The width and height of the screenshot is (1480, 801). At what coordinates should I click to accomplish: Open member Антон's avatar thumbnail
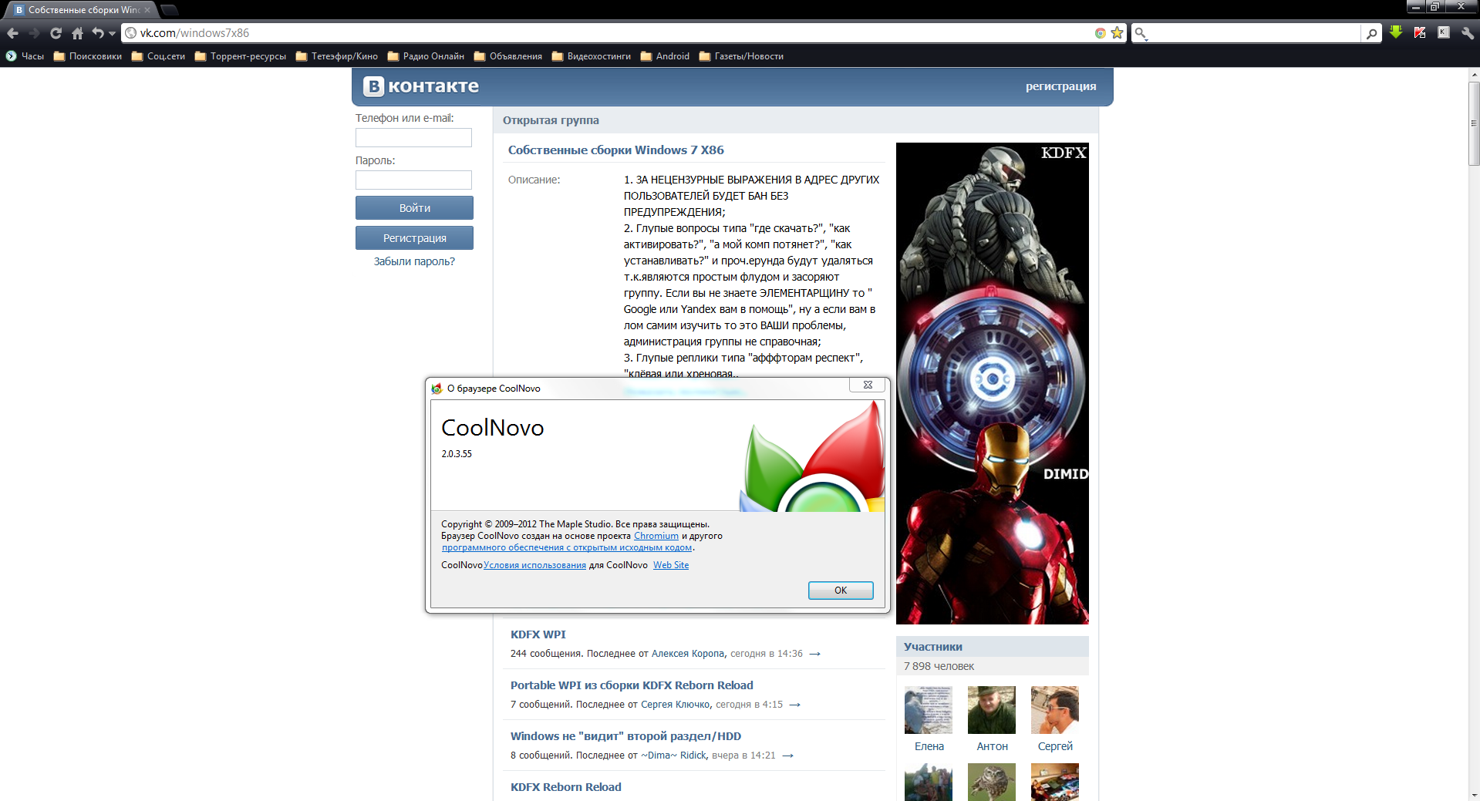click(x=992, y=710)
